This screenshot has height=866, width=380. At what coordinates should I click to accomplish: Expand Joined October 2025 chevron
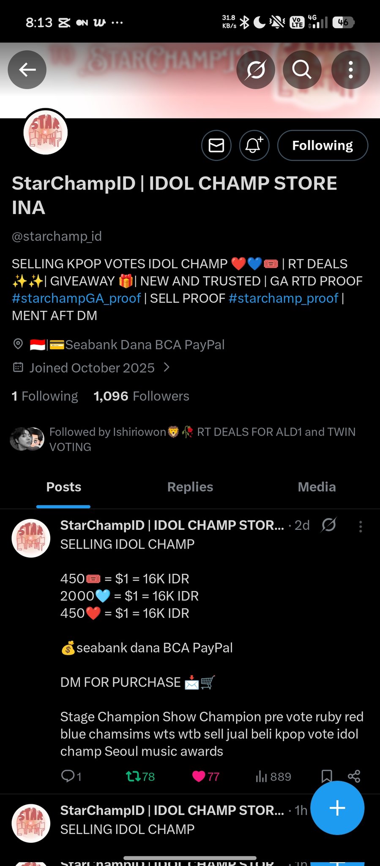[167, 367]
